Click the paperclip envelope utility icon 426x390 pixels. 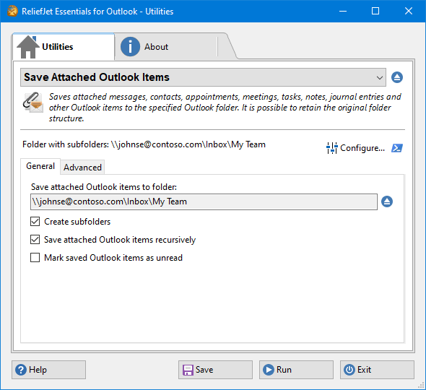[33, 103]
